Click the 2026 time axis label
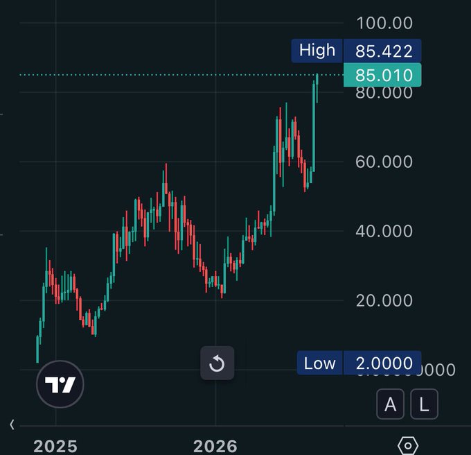Screen dimensions: 471x455 click(215, 446)
